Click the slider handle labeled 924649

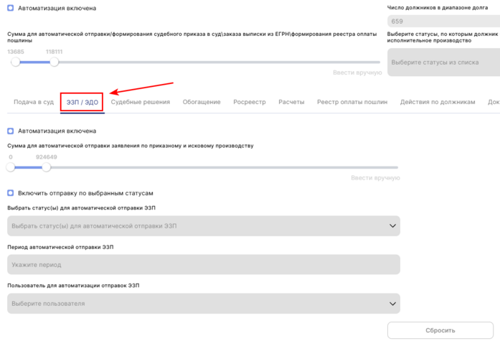pyautogui.click(x=47, y=167)
